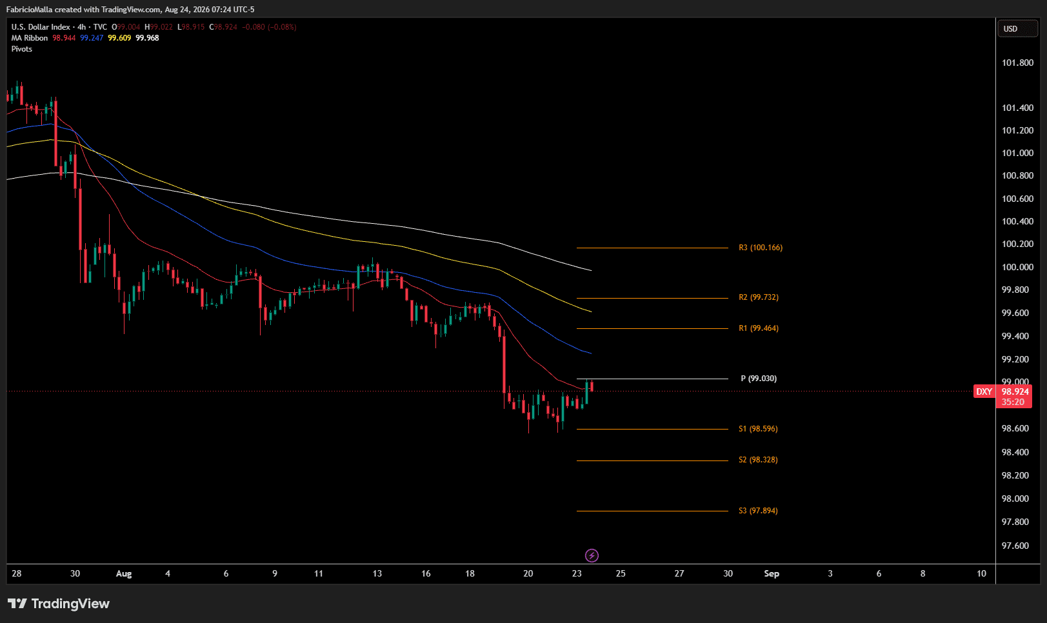
Task: Open the USD currency selector
Action: point(1017,28)
